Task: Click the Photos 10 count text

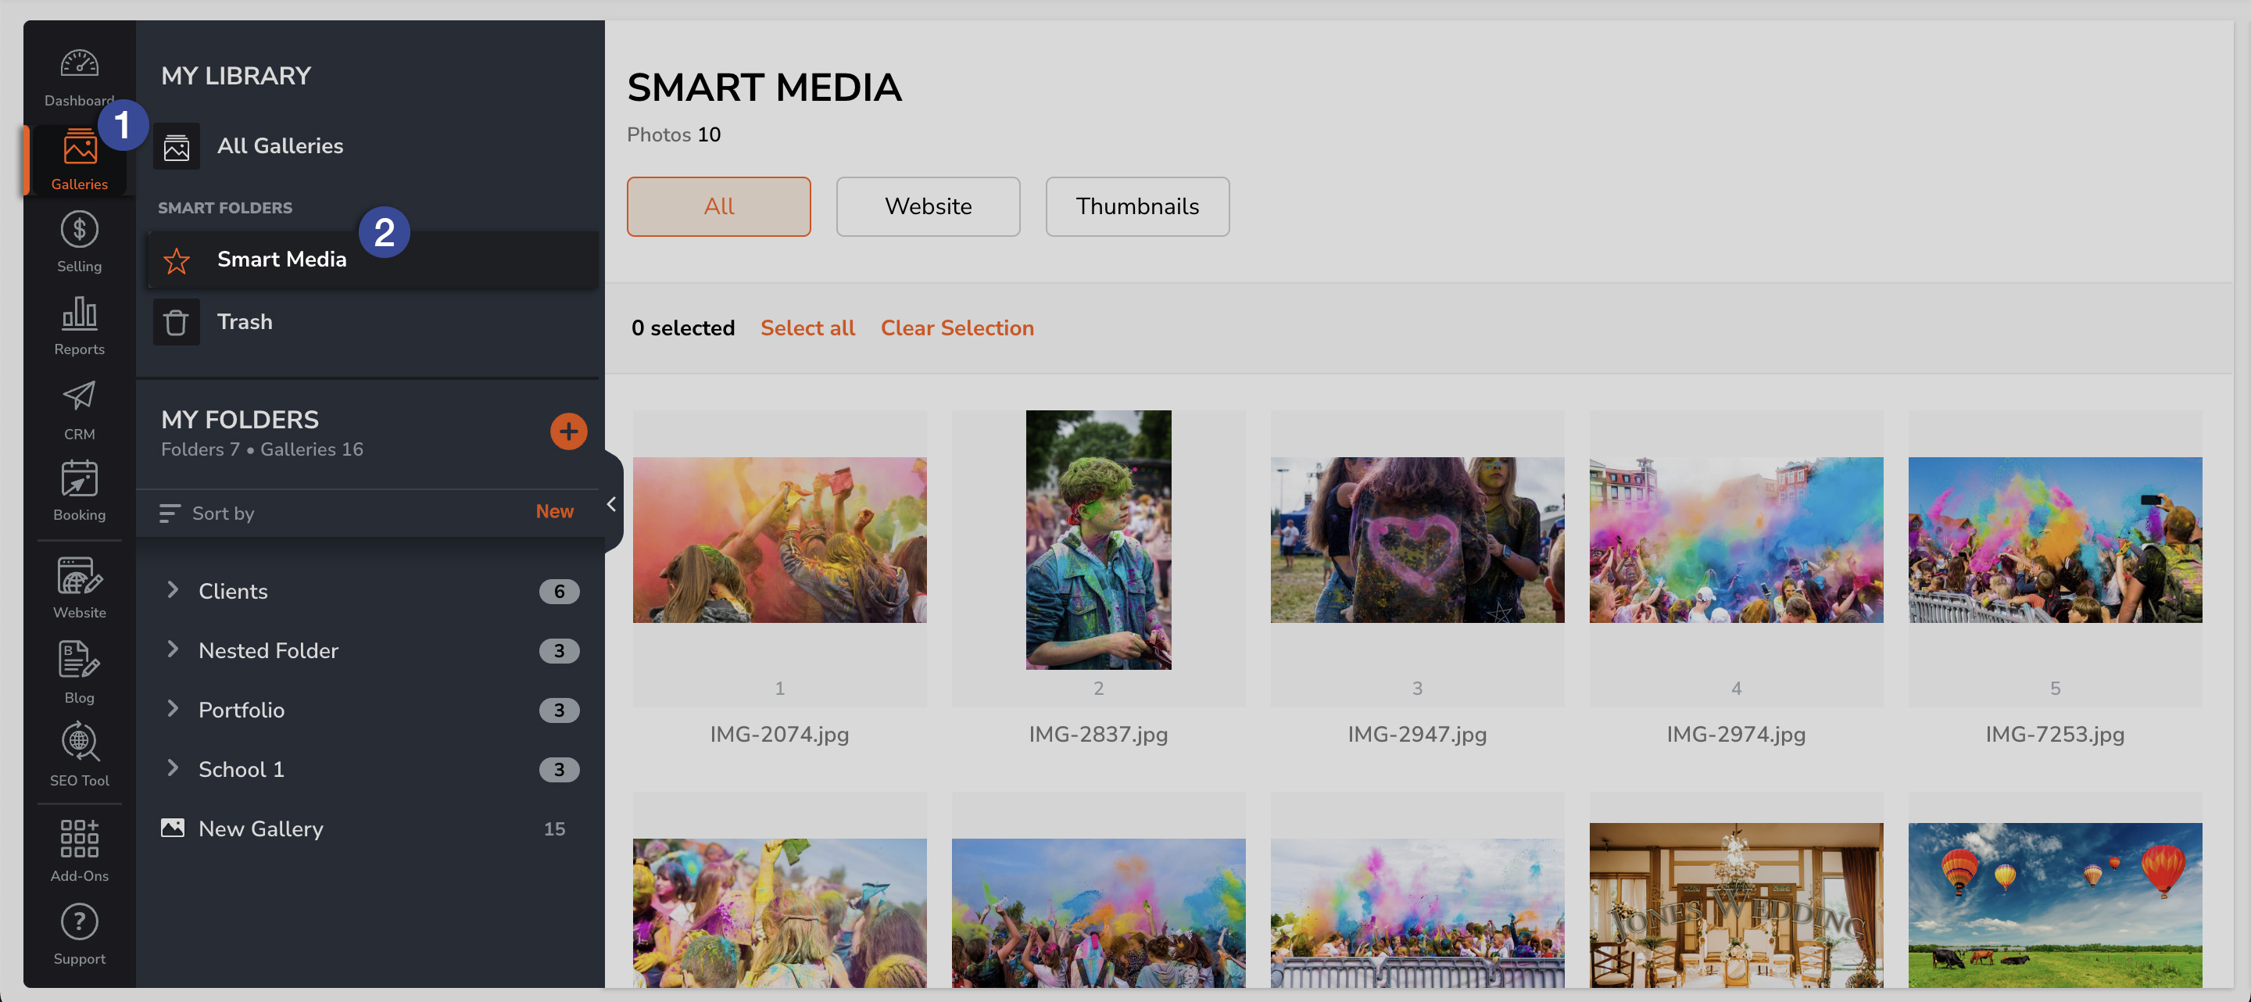Action: coord(674,134)
